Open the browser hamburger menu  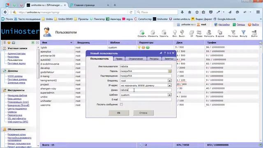(x=258, y=12)
